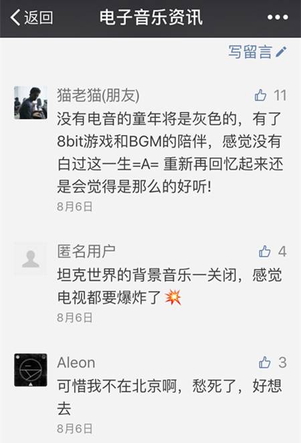
Task: Tap the pencil icon beside 写留言
Action: tap(281, 52)
